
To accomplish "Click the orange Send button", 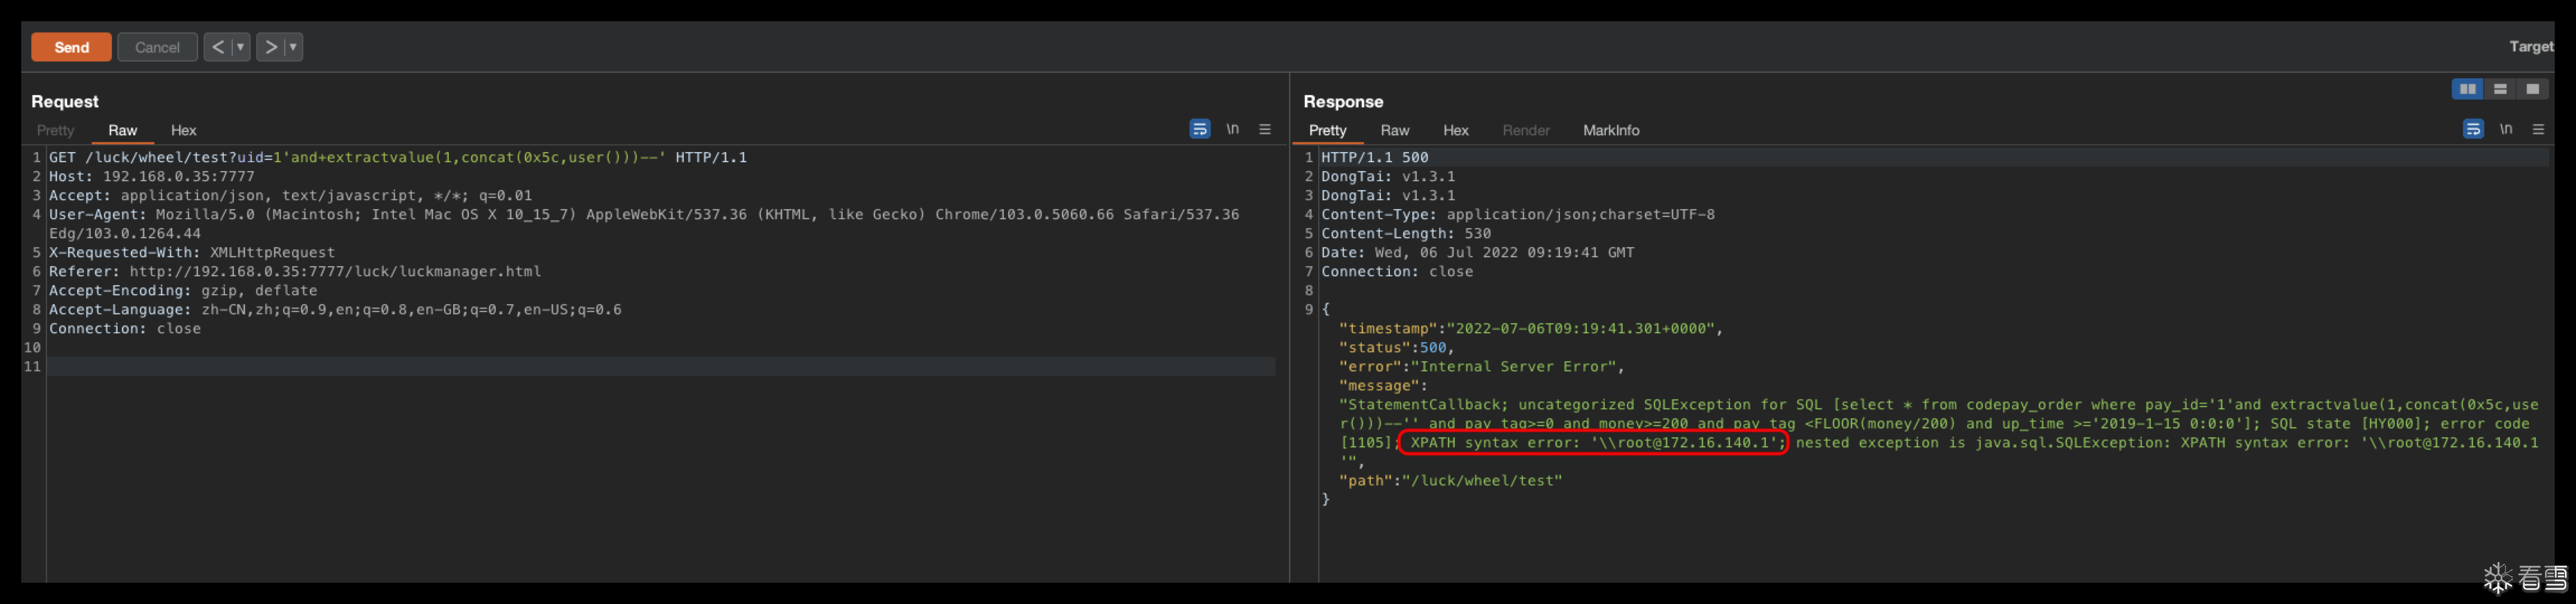I will pos(71,47).
